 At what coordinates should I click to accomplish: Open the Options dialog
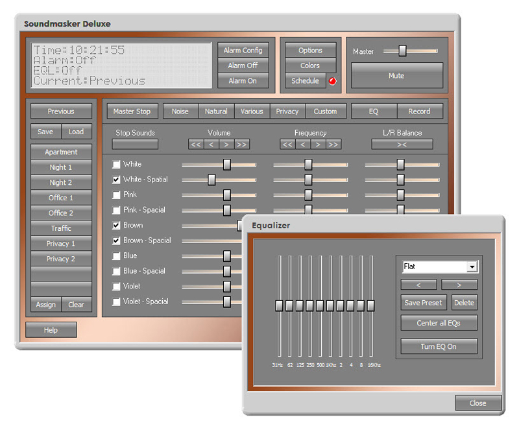tap(311, 51)
